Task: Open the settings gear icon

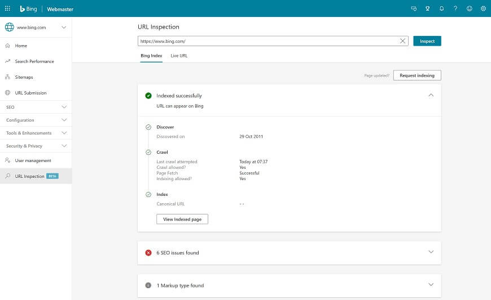Action: click(x=483, y=9)
